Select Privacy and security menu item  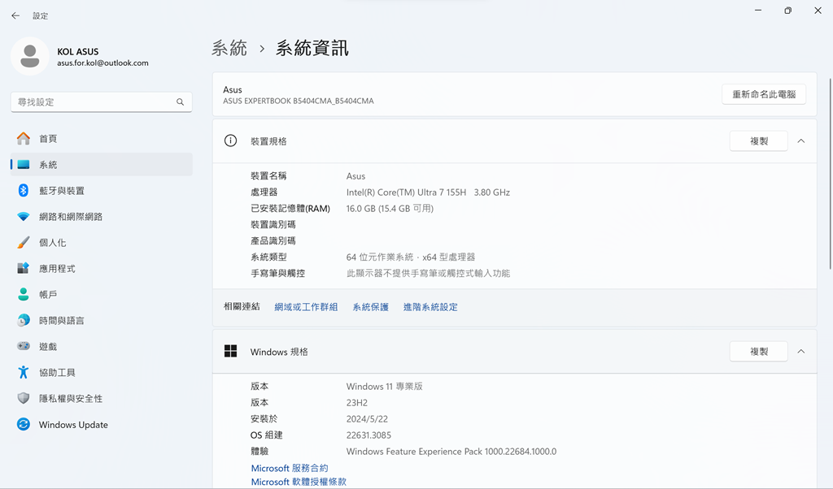pyautogui.click(x=70, y=399)
